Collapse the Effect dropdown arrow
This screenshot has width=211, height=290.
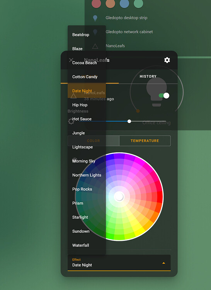163,263
